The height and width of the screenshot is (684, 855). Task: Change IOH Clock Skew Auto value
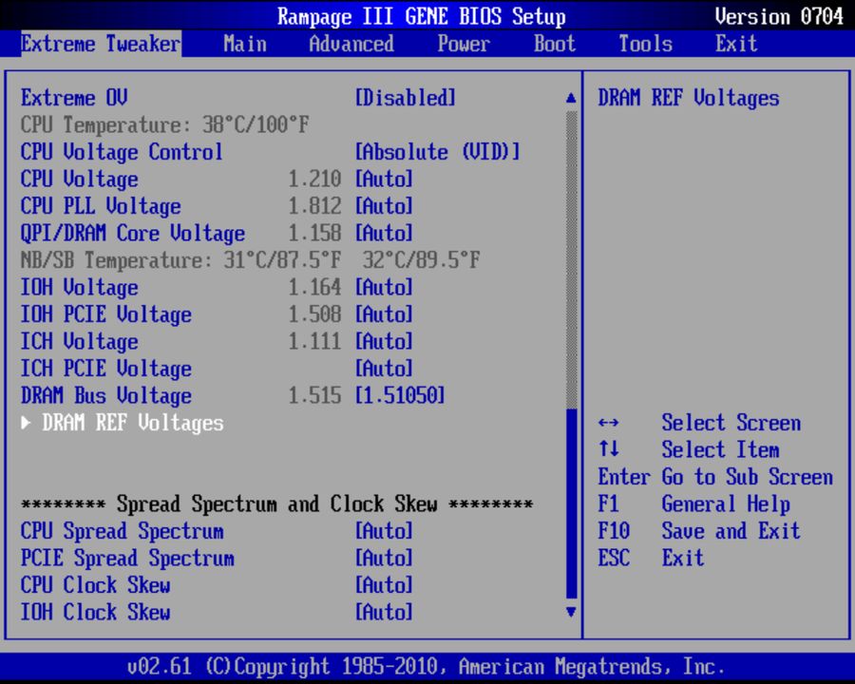click(x=384, y=612)
